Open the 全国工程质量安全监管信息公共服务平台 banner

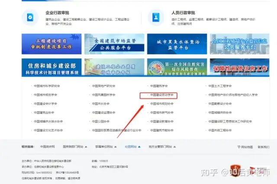(239, 44)
